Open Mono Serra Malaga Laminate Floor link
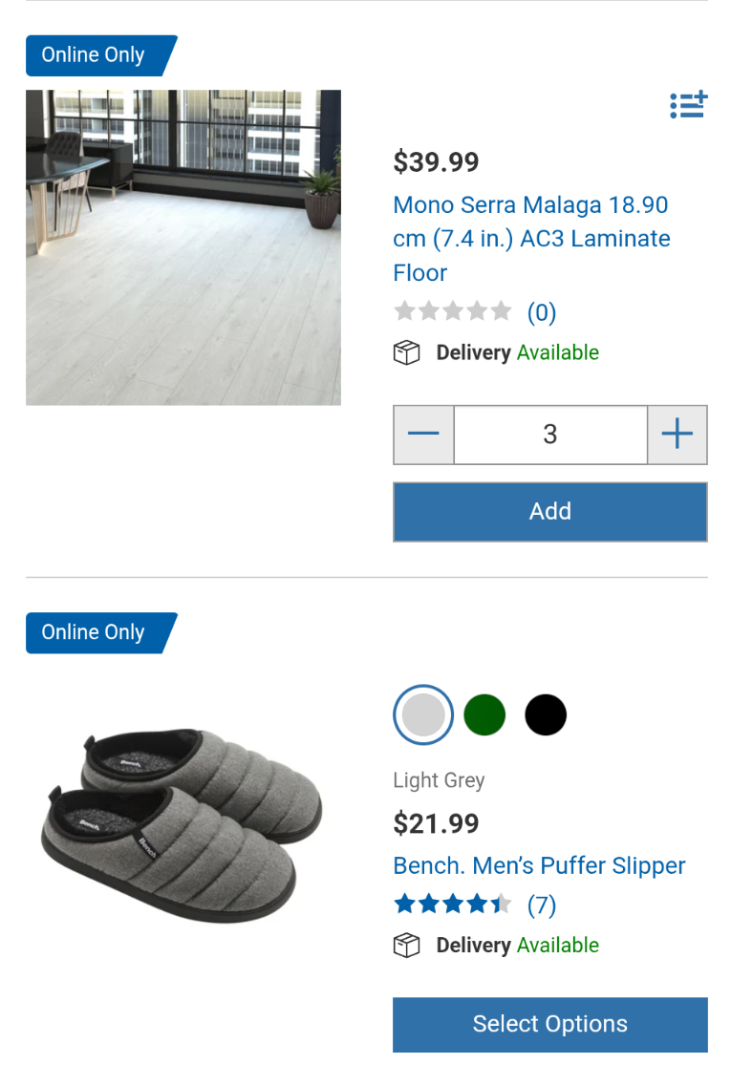Screen dimensions: 731x1086 coord(531,238)
